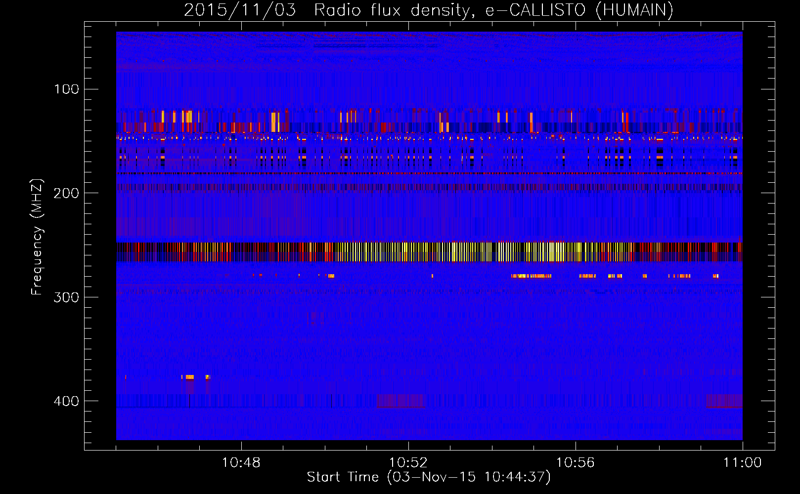
Task: Click the bright yellow emission band near 255 MHz
Action: coord(429,252)
